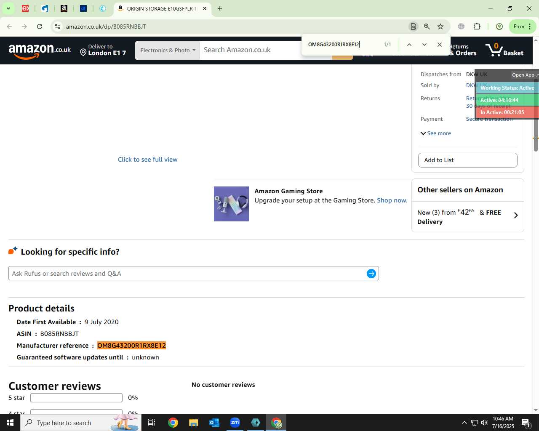The width and height of the screenshot is (539, 431).
Task: Switch to the blue 'df' browser tab
Action: [83, 8]
